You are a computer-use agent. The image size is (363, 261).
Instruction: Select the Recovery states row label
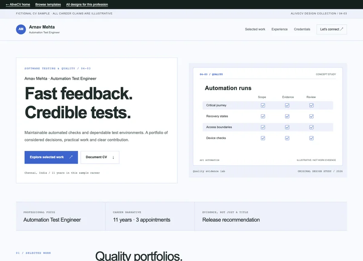217,116
